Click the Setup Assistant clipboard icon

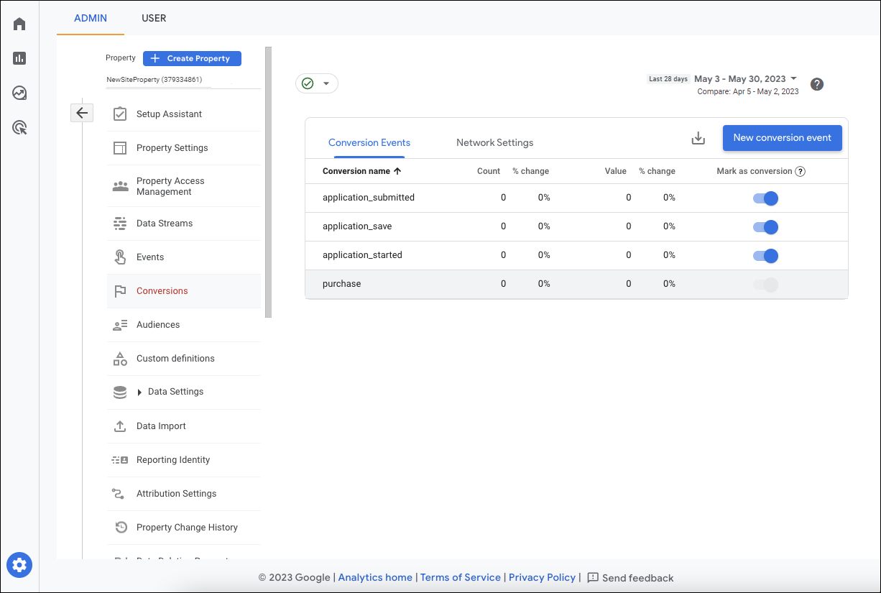click(120, 114)
